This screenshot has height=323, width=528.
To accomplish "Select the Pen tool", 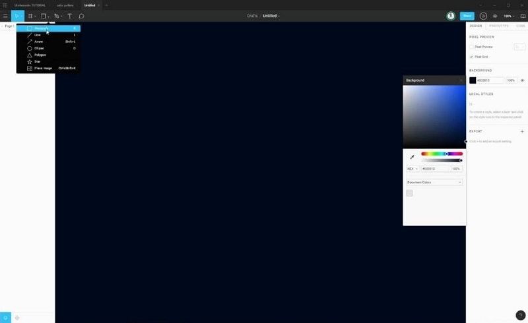I will tap(57, 16).
